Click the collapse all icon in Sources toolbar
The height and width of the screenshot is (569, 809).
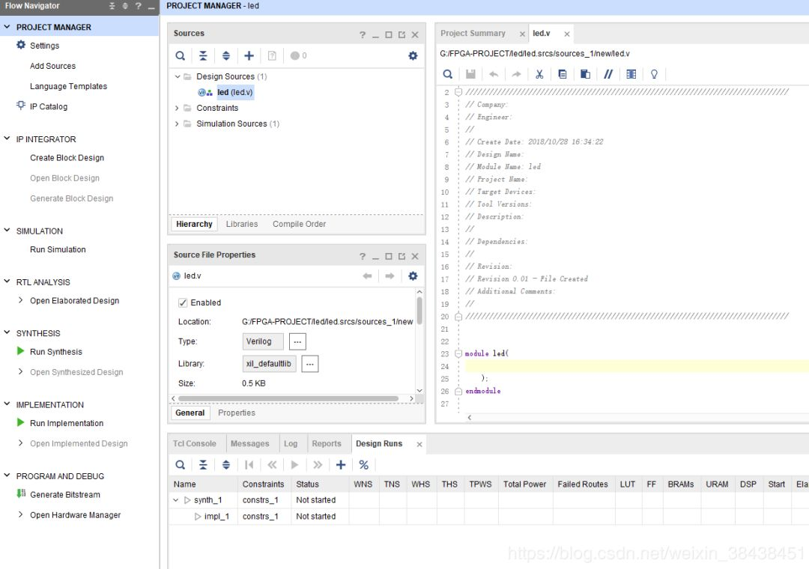pos(203,55)
